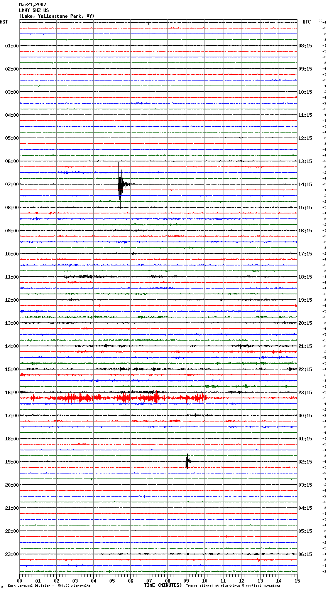Image resolution: width=328 pixels, height=591 pixels.
Task: Click the 02:15 UTC time label
Action: click(x=305, y=462)
